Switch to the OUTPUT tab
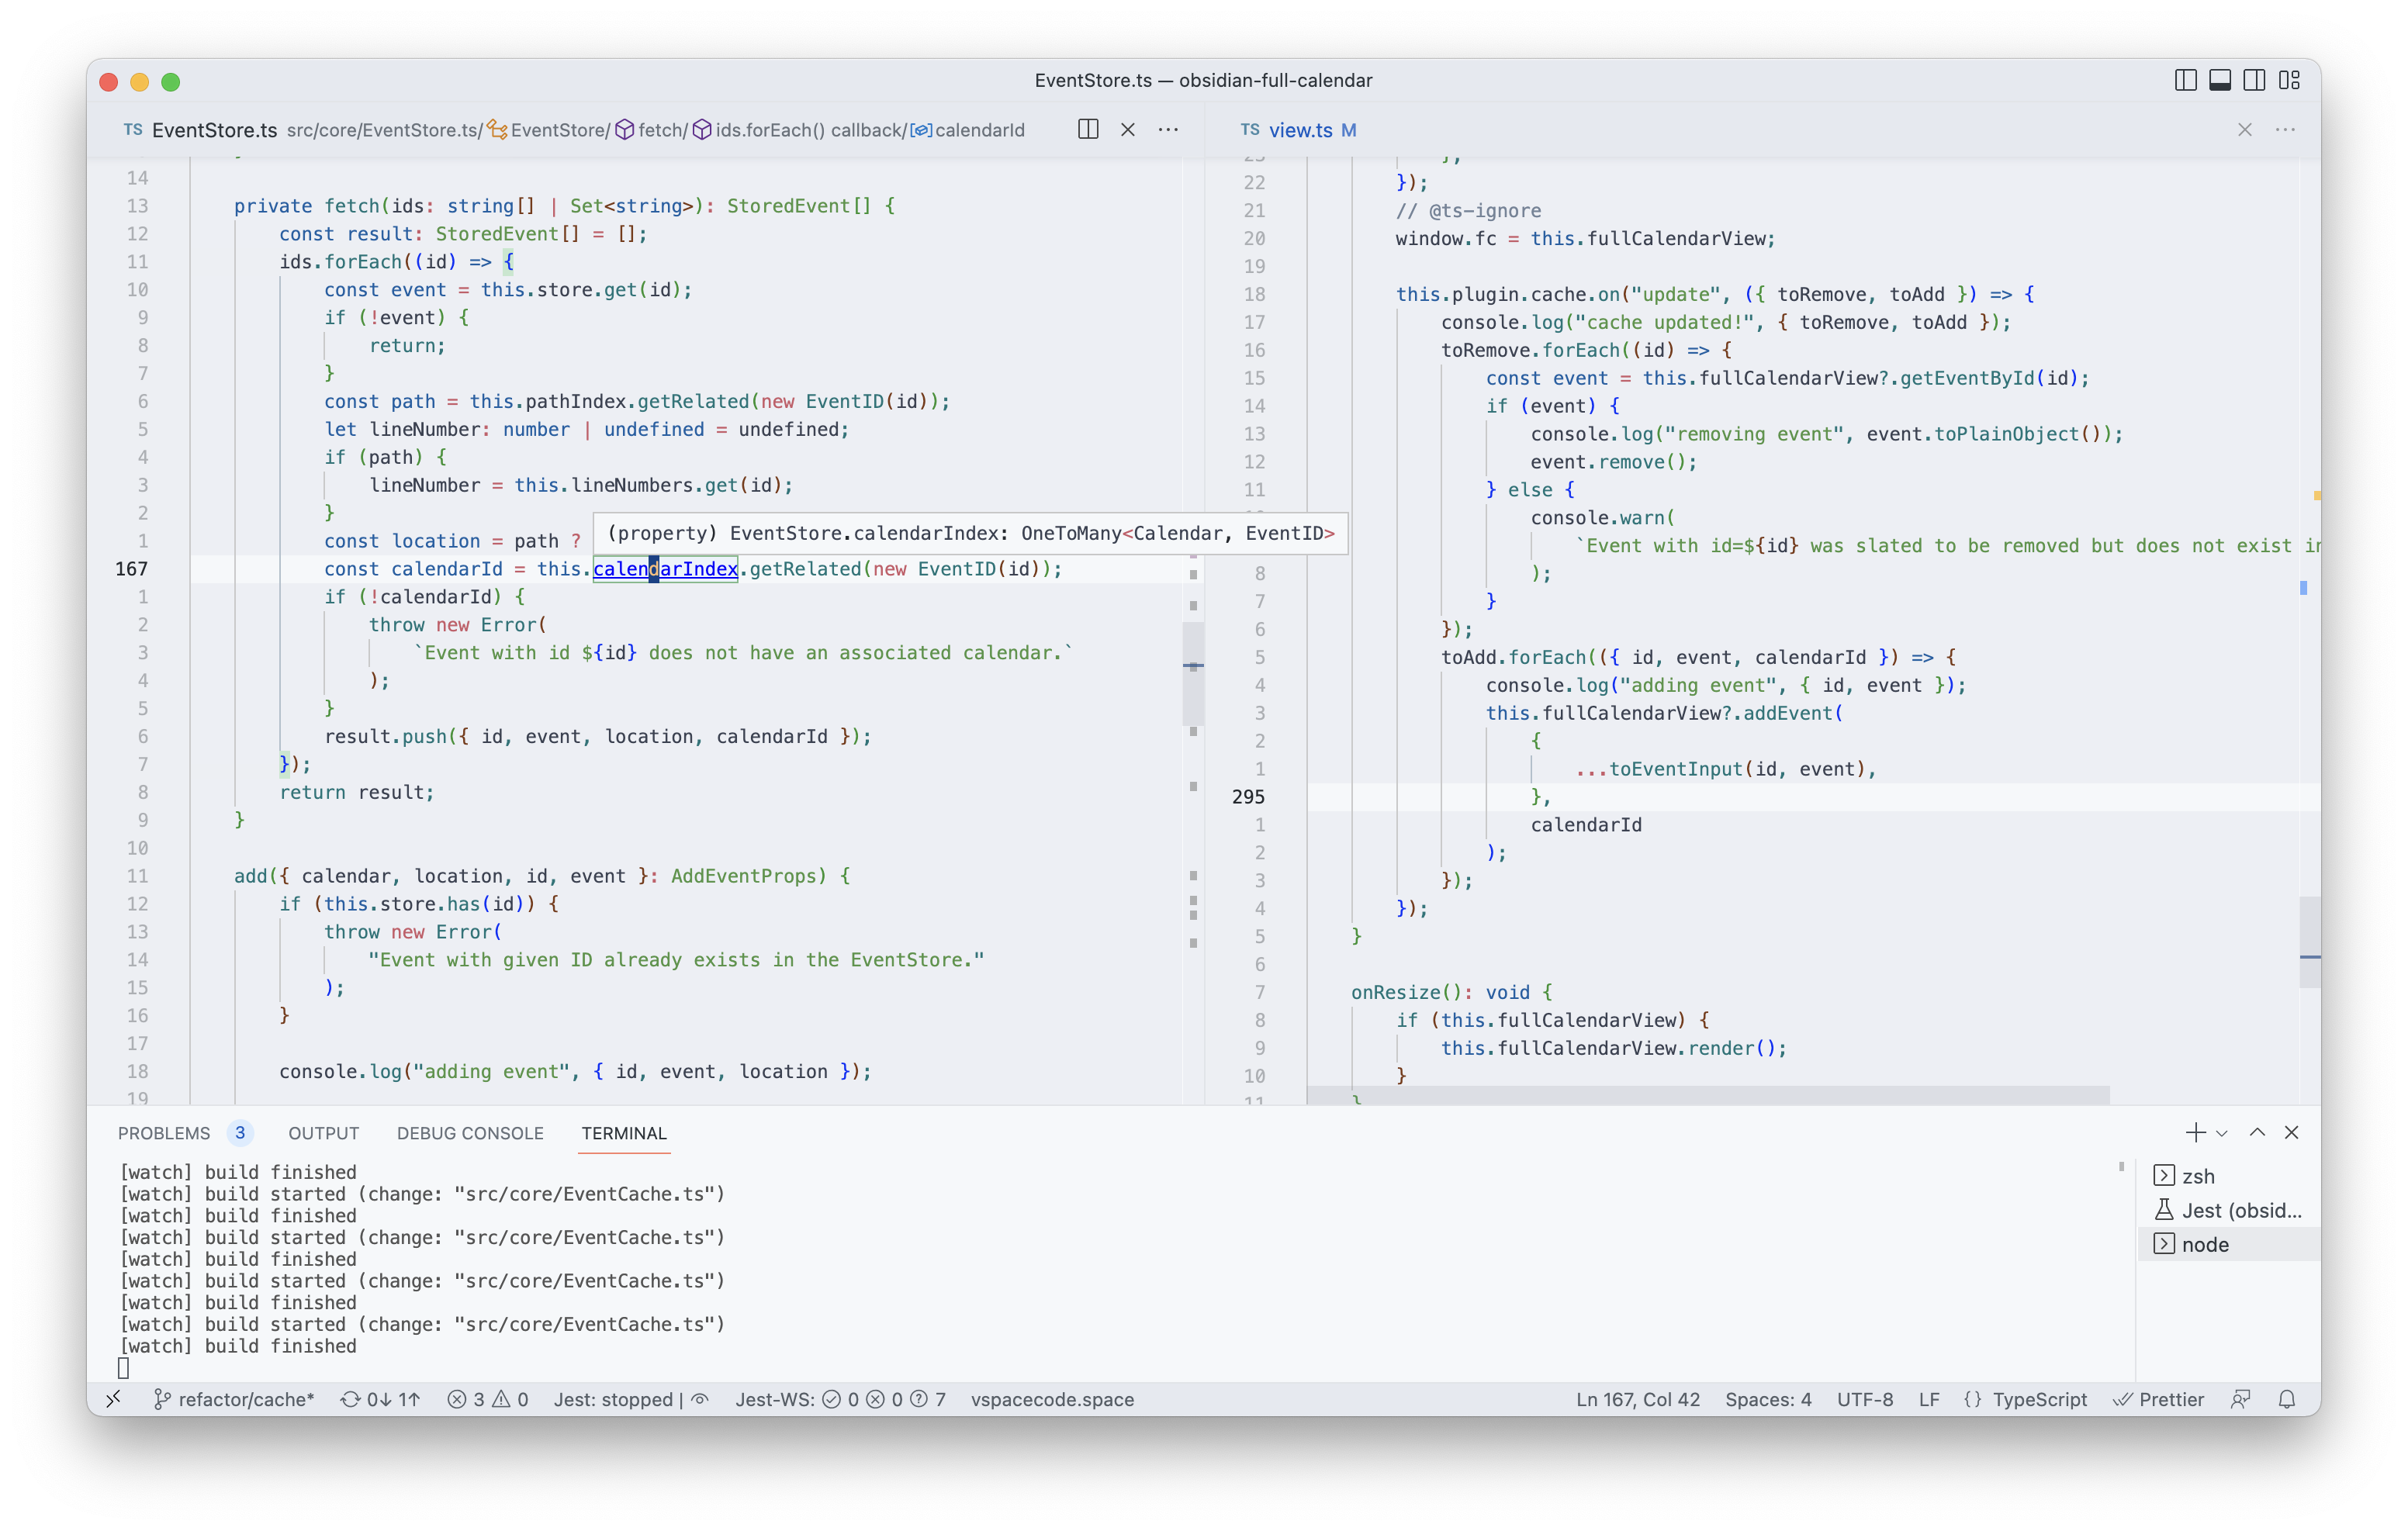The height and width of the screenshot is (1531, 2408). click(323, 1133)
